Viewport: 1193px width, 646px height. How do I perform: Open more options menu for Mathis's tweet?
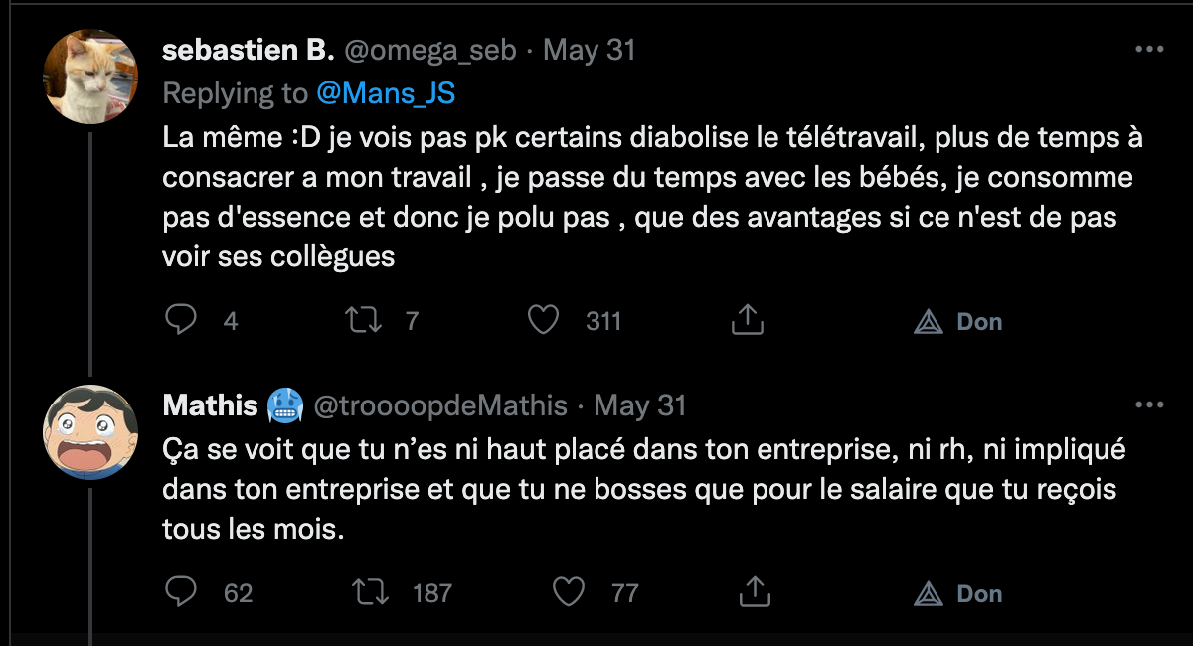tap(1149, 404)
